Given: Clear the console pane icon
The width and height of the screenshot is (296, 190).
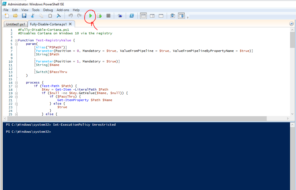Looking at the screenshot, I should point(59,16).
